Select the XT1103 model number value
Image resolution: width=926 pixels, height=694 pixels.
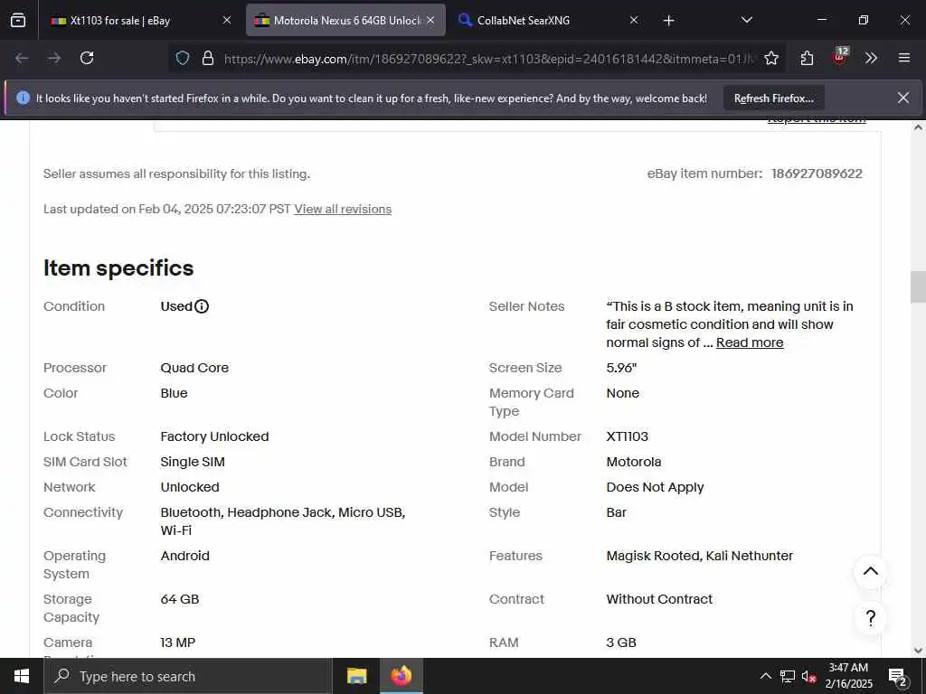pos(628,436)
